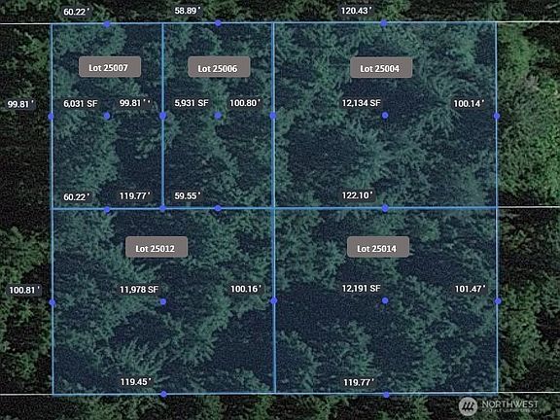Click center point marker of Lot 25004
Image resolution: width=560 pixels, height=420 pixels.
point(385,116)
